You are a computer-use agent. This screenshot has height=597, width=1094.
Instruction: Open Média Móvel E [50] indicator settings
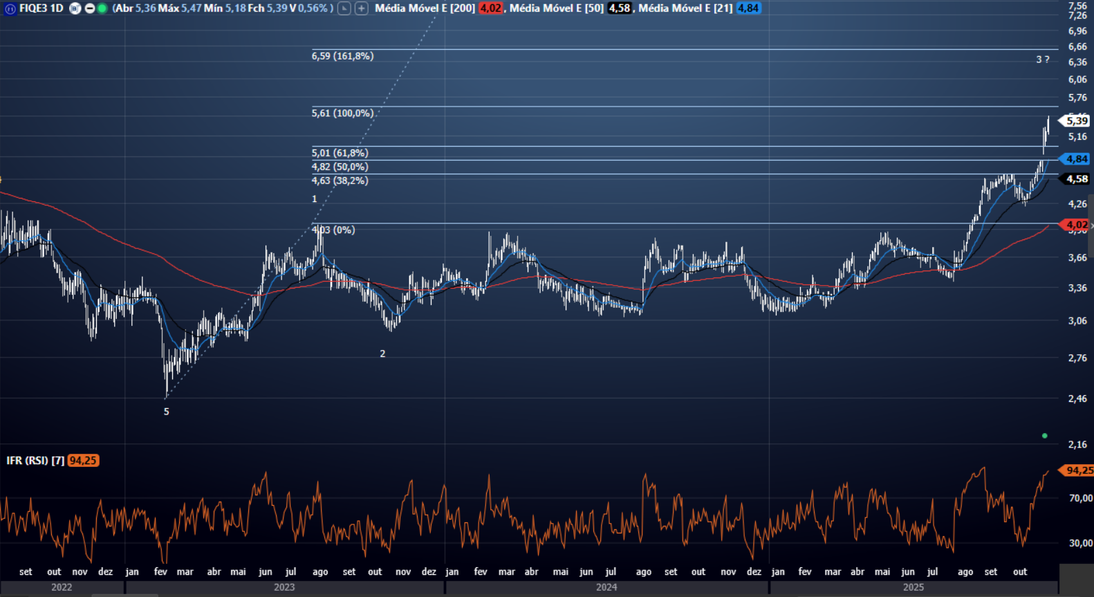pyautogui.click(x=556, y=8)
